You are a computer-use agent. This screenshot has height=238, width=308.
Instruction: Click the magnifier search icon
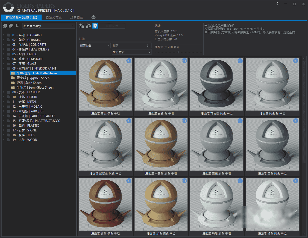pos(149,45)
